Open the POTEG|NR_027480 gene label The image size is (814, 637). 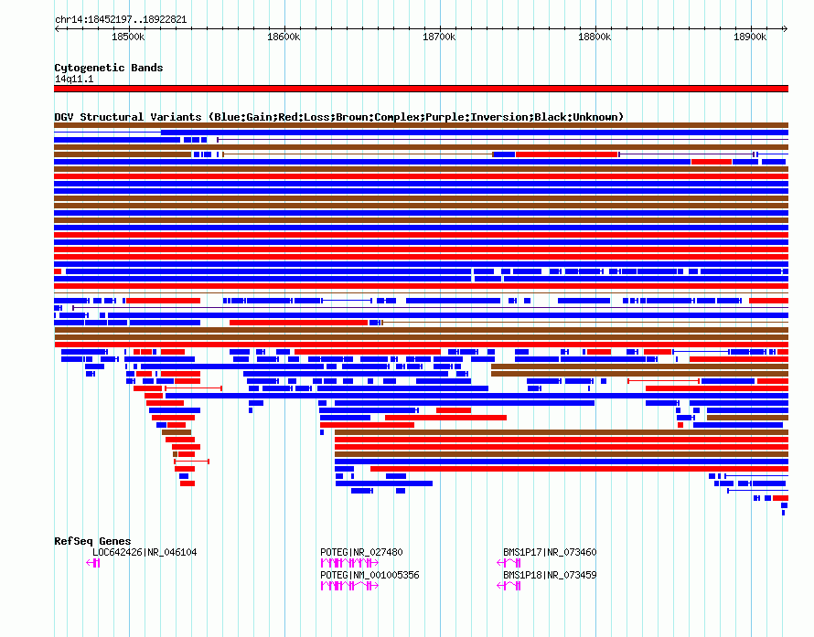coord(361,552)
